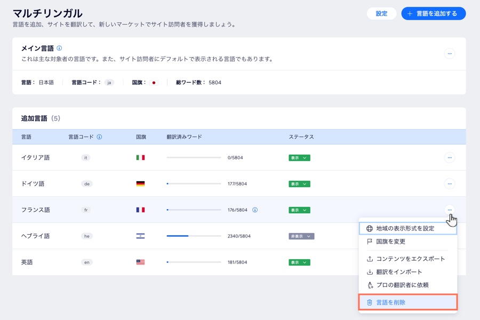Open 表示 status dropdown for フランス語
Screen dimensions: 480x320
pyautogui.click(x=299, y=210)
